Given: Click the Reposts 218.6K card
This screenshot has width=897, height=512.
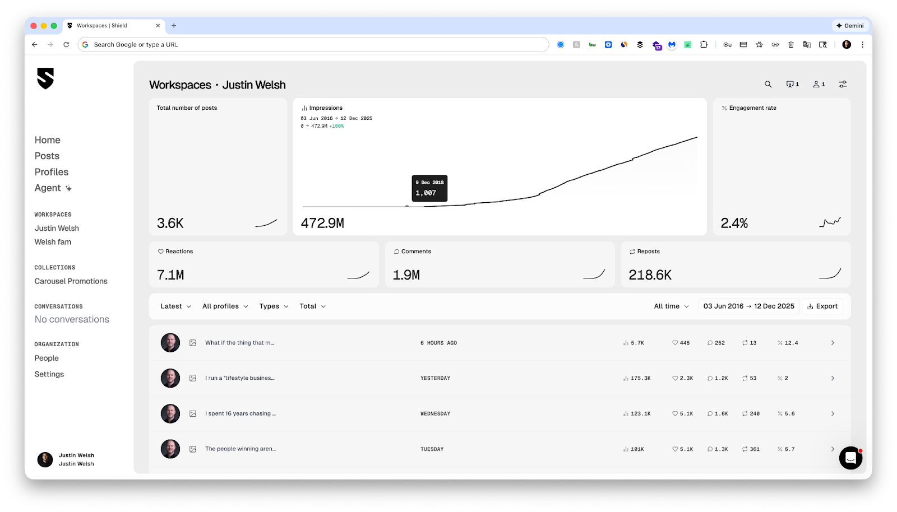Looking at the screenshot, I should click(736, 264).
